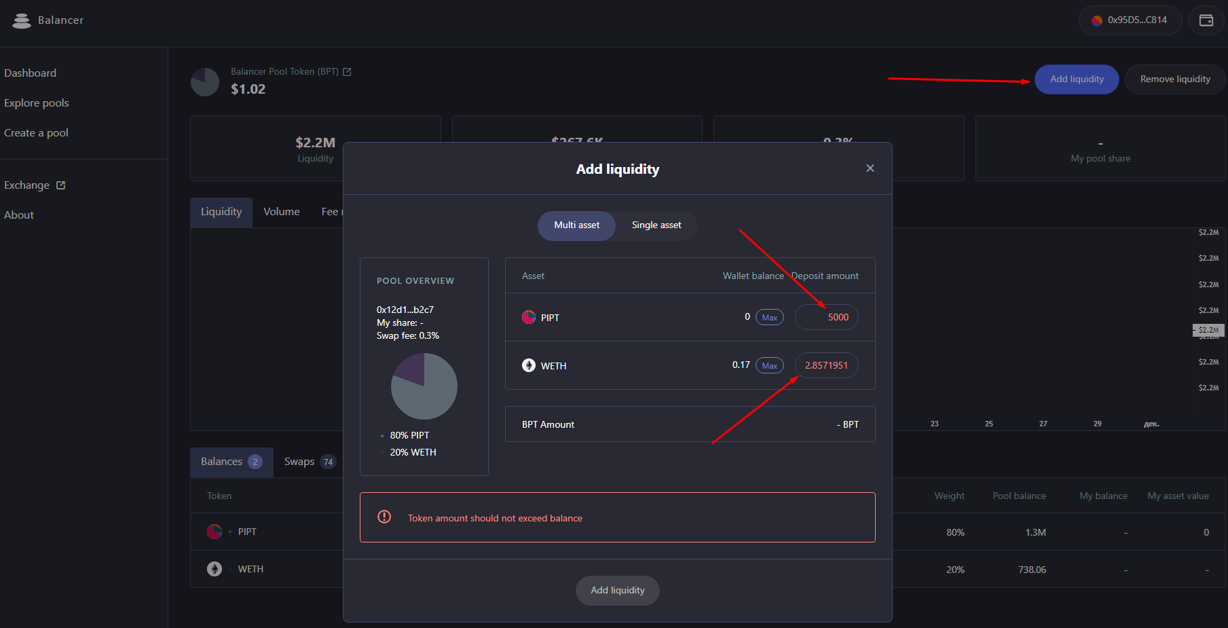Open the wallet icon button in header

click(x=1206, y=20)
